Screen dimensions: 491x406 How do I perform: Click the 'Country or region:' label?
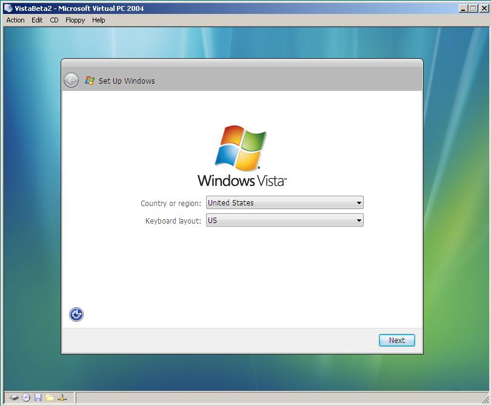(x=171, y=204)
